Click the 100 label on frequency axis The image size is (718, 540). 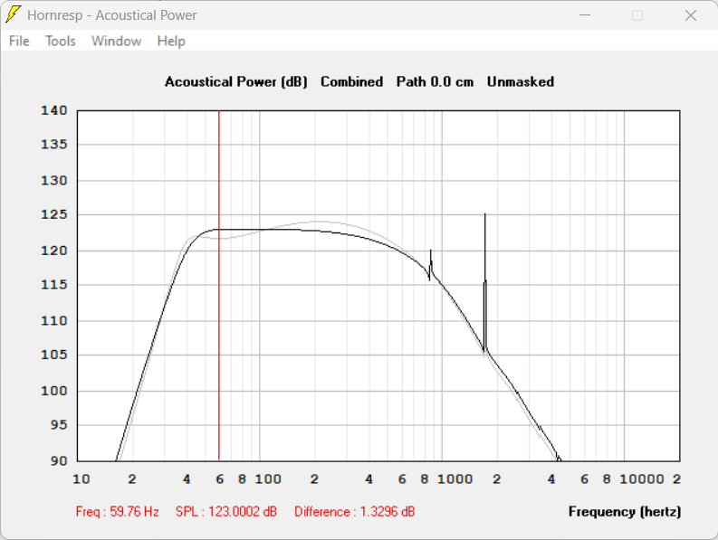[268, 479]
